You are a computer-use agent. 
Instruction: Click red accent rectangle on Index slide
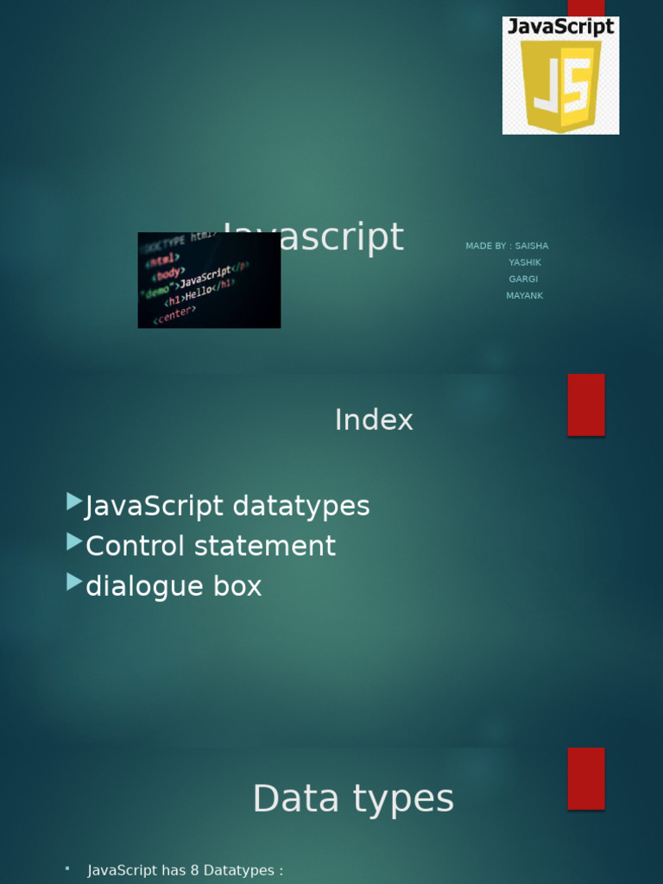tap(586, 405)
